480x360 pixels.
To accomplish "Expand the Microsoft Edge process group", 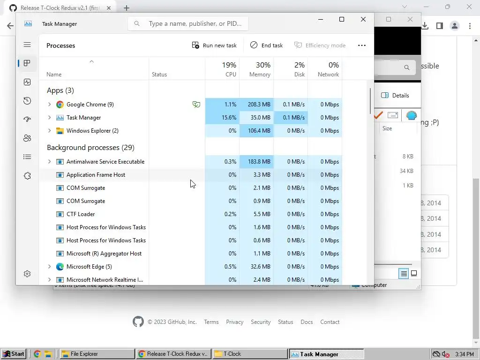I will (49, 267).
